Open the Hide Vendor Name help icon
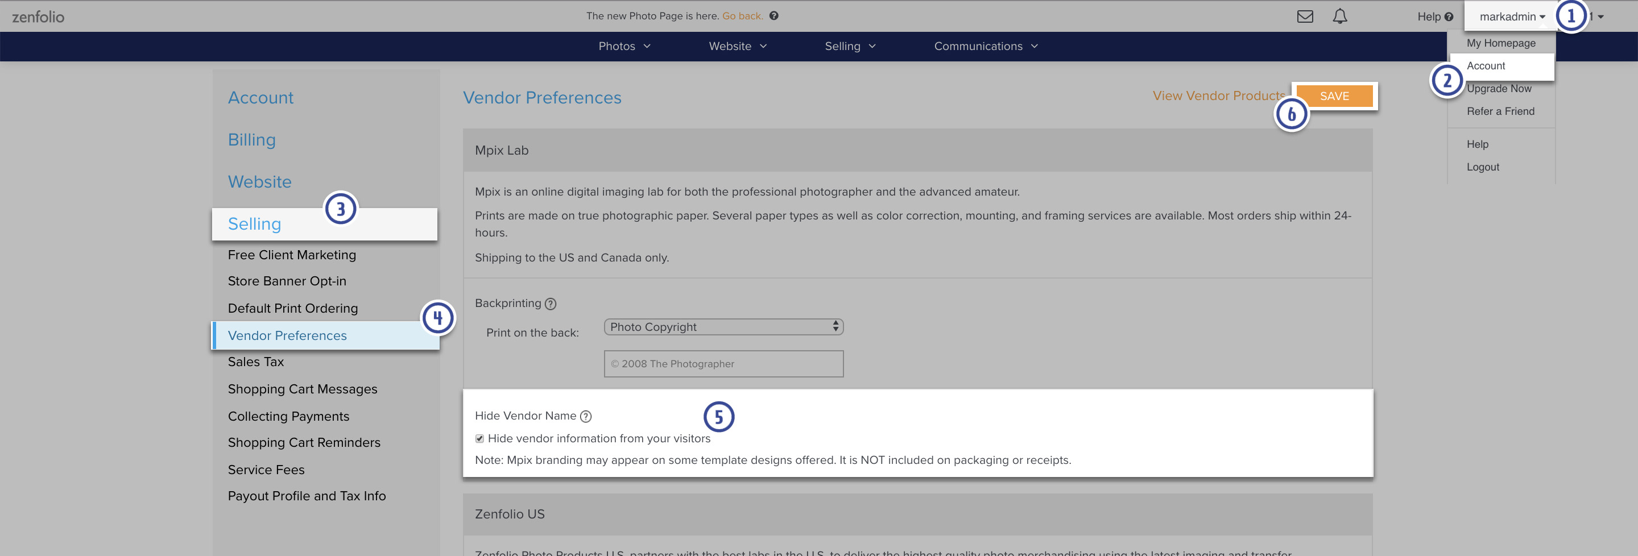 586,416
